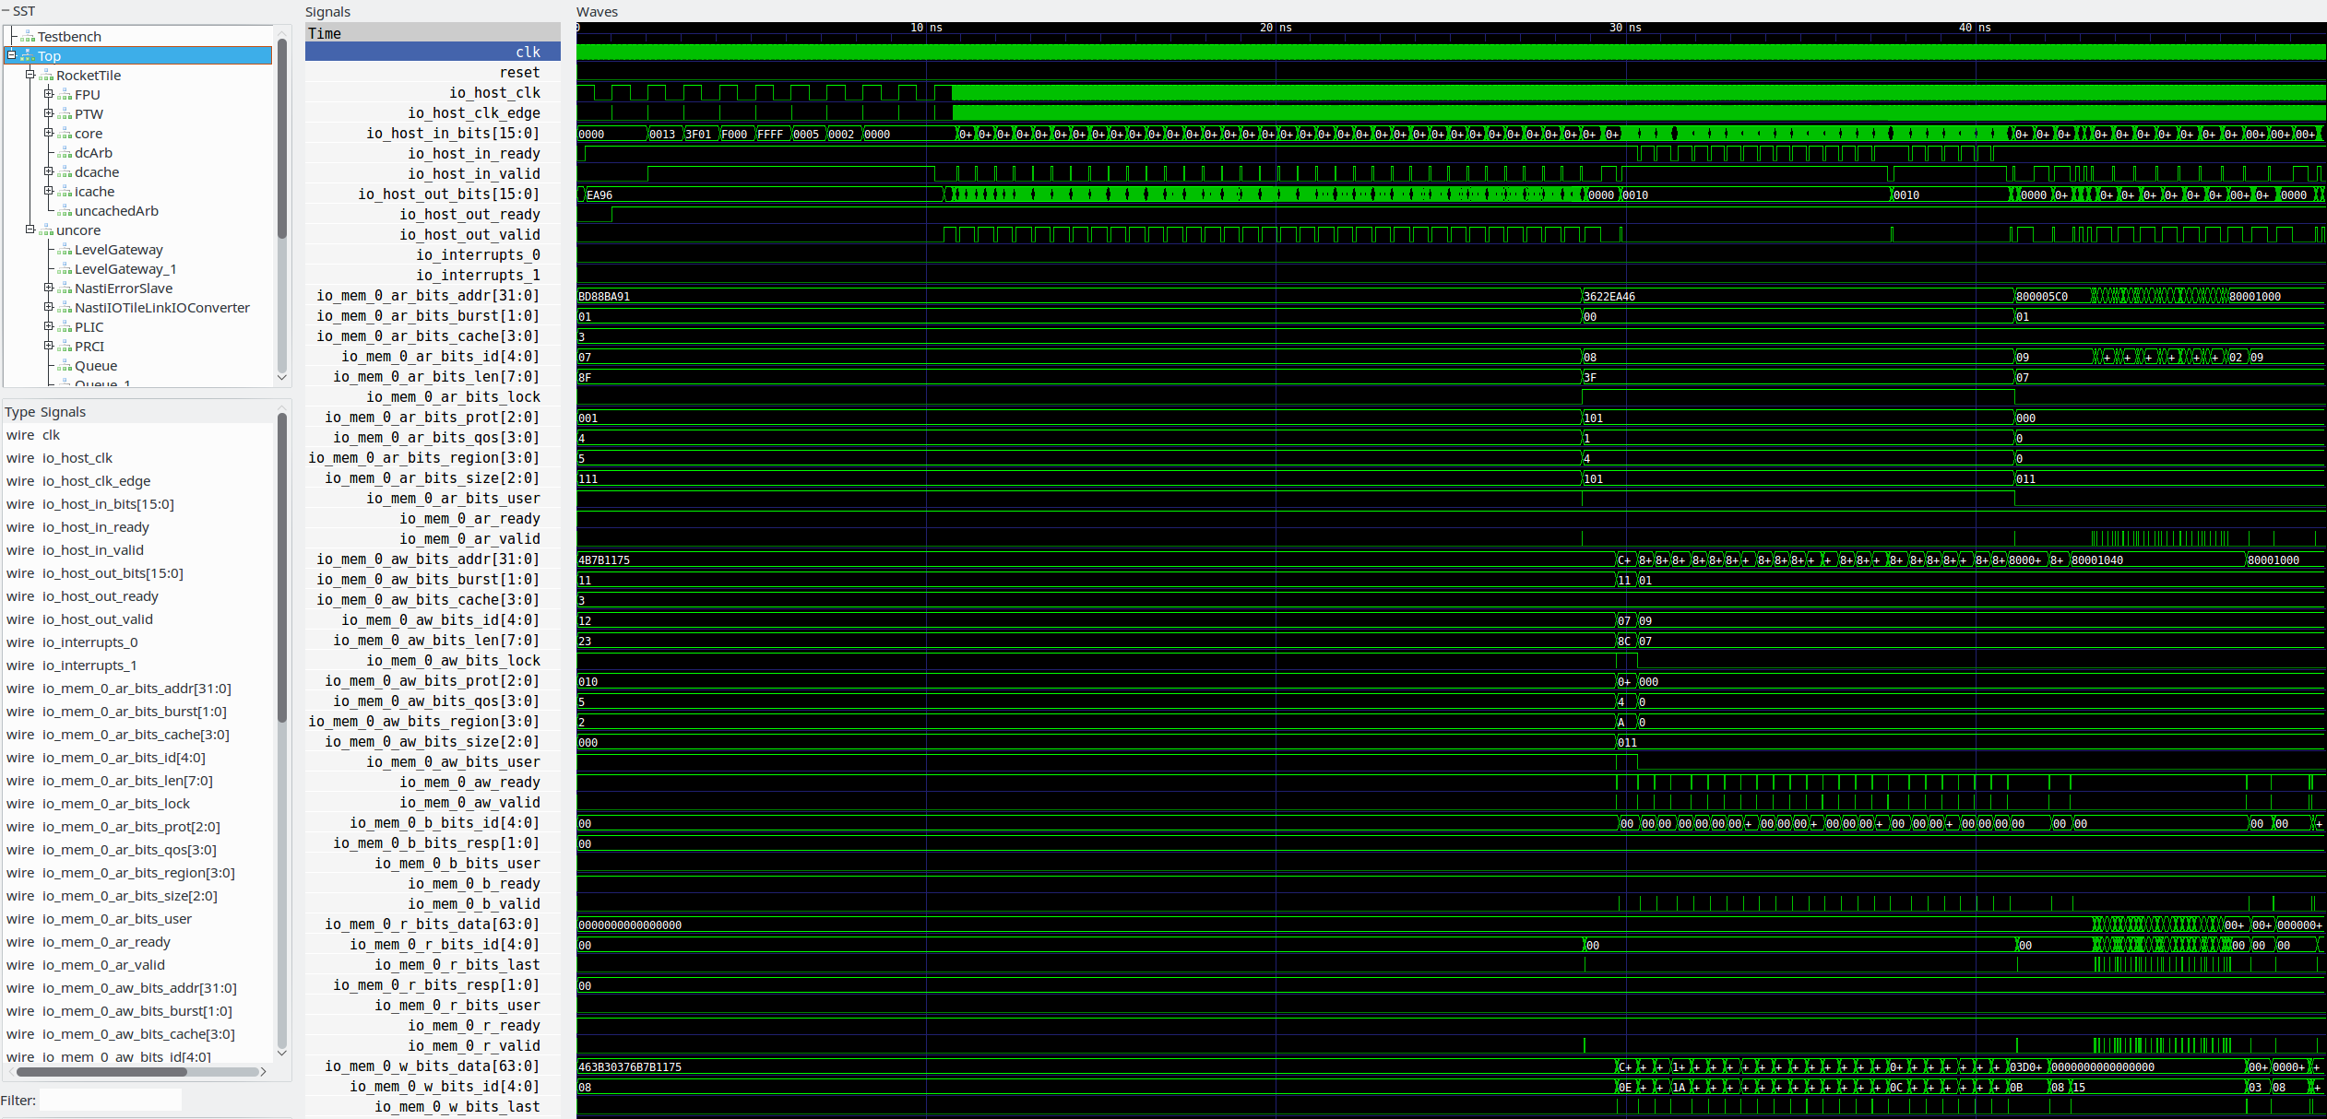Expand the FPU tree node
The height and width of the screenshot is (1119, 2327).
click(50, 94)
